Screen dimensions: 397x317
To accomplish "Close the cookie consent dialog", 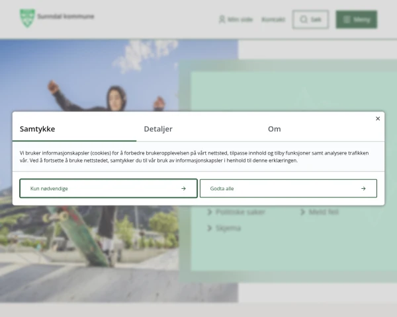I will pos(378,119).
